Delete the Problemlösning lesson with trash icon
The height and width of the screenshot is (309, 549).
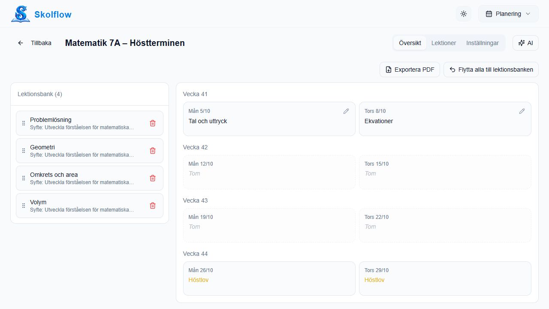pyautogui.click(x=153, y=123)
